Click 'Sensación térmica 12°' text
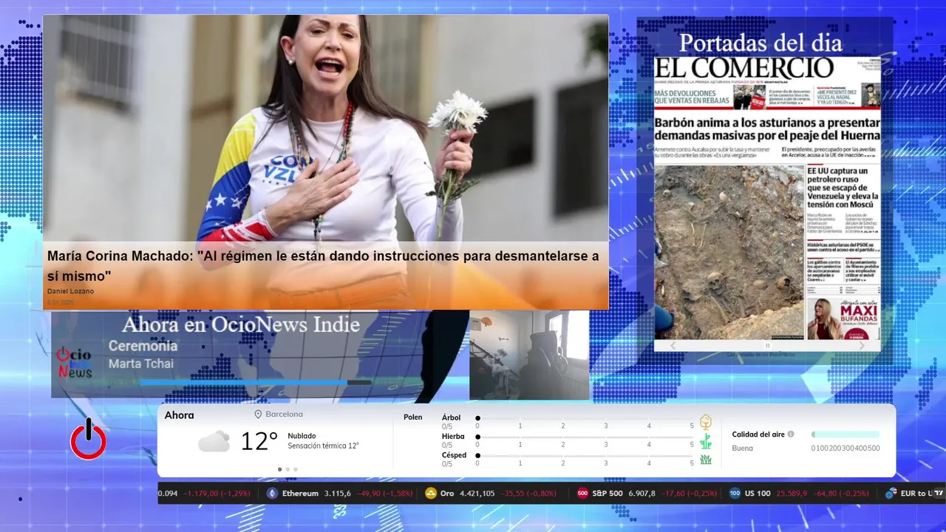 [x=323, y=446]
